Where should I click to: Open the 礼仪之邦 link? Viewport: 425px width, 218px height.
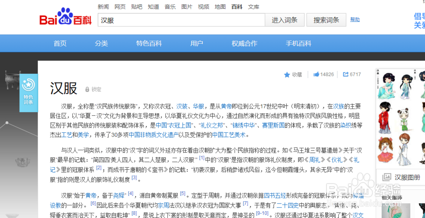211,125
